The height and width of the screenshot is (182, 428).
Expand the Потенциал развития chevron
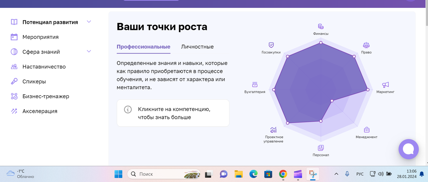click(89, 22)
